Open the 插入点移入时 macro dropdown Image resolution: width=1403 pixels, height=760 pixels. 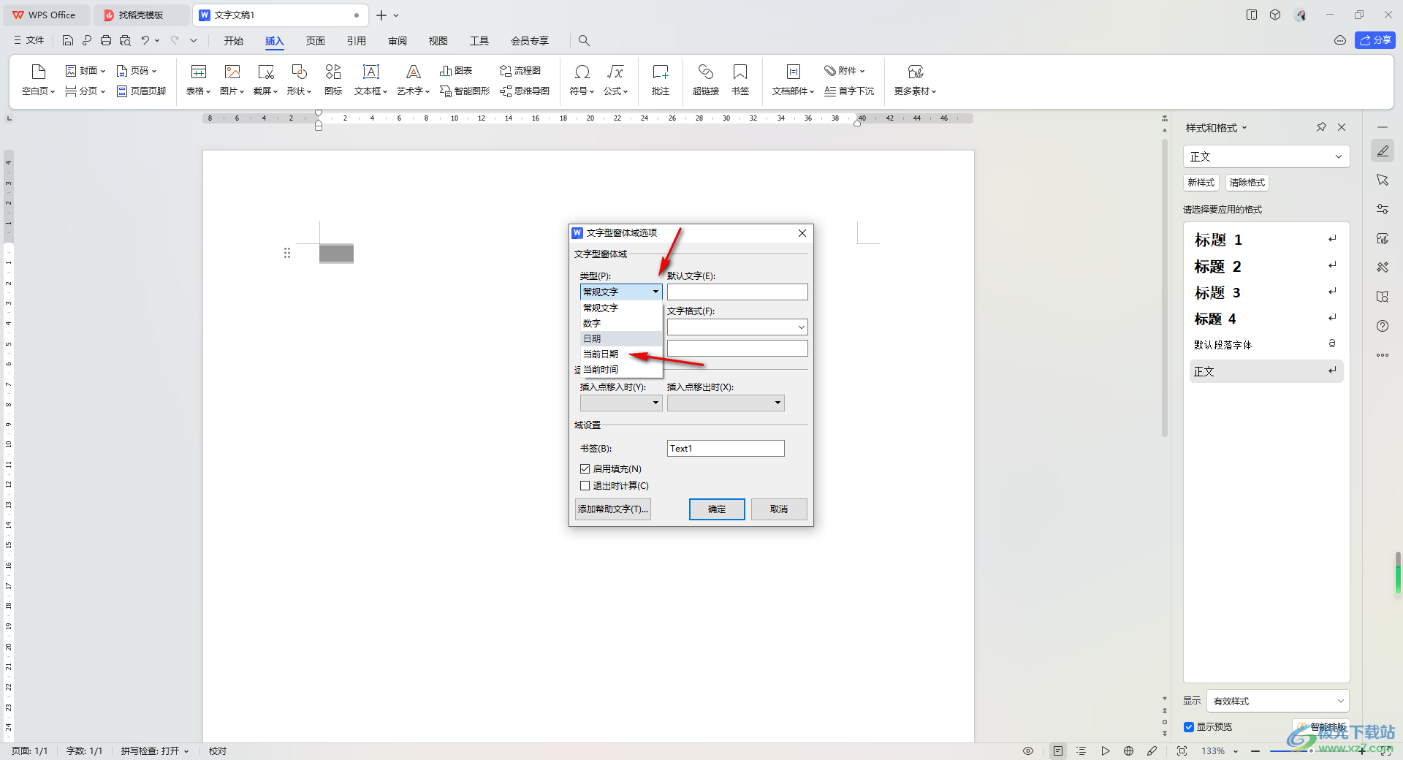(621, 403)
